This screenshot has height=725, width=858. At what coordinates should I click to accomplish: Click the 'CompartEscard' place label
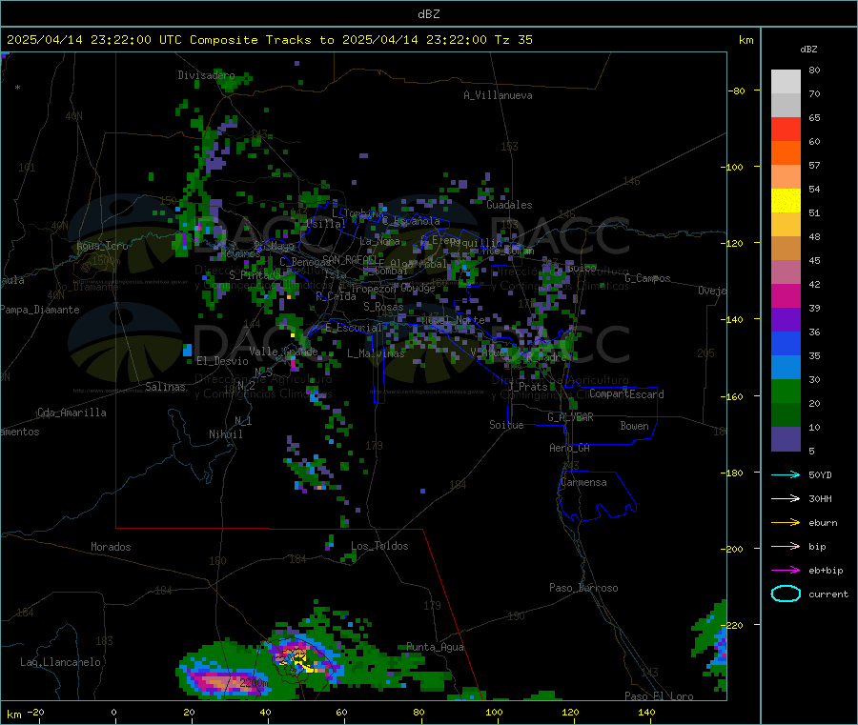click(x=626, y=394)
